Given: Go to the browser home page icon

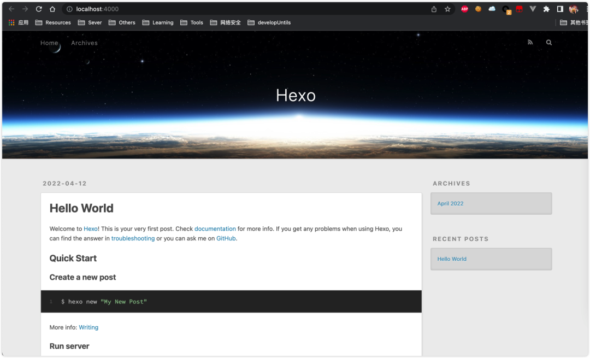Looking at the screenshot, I should [52, 9].
